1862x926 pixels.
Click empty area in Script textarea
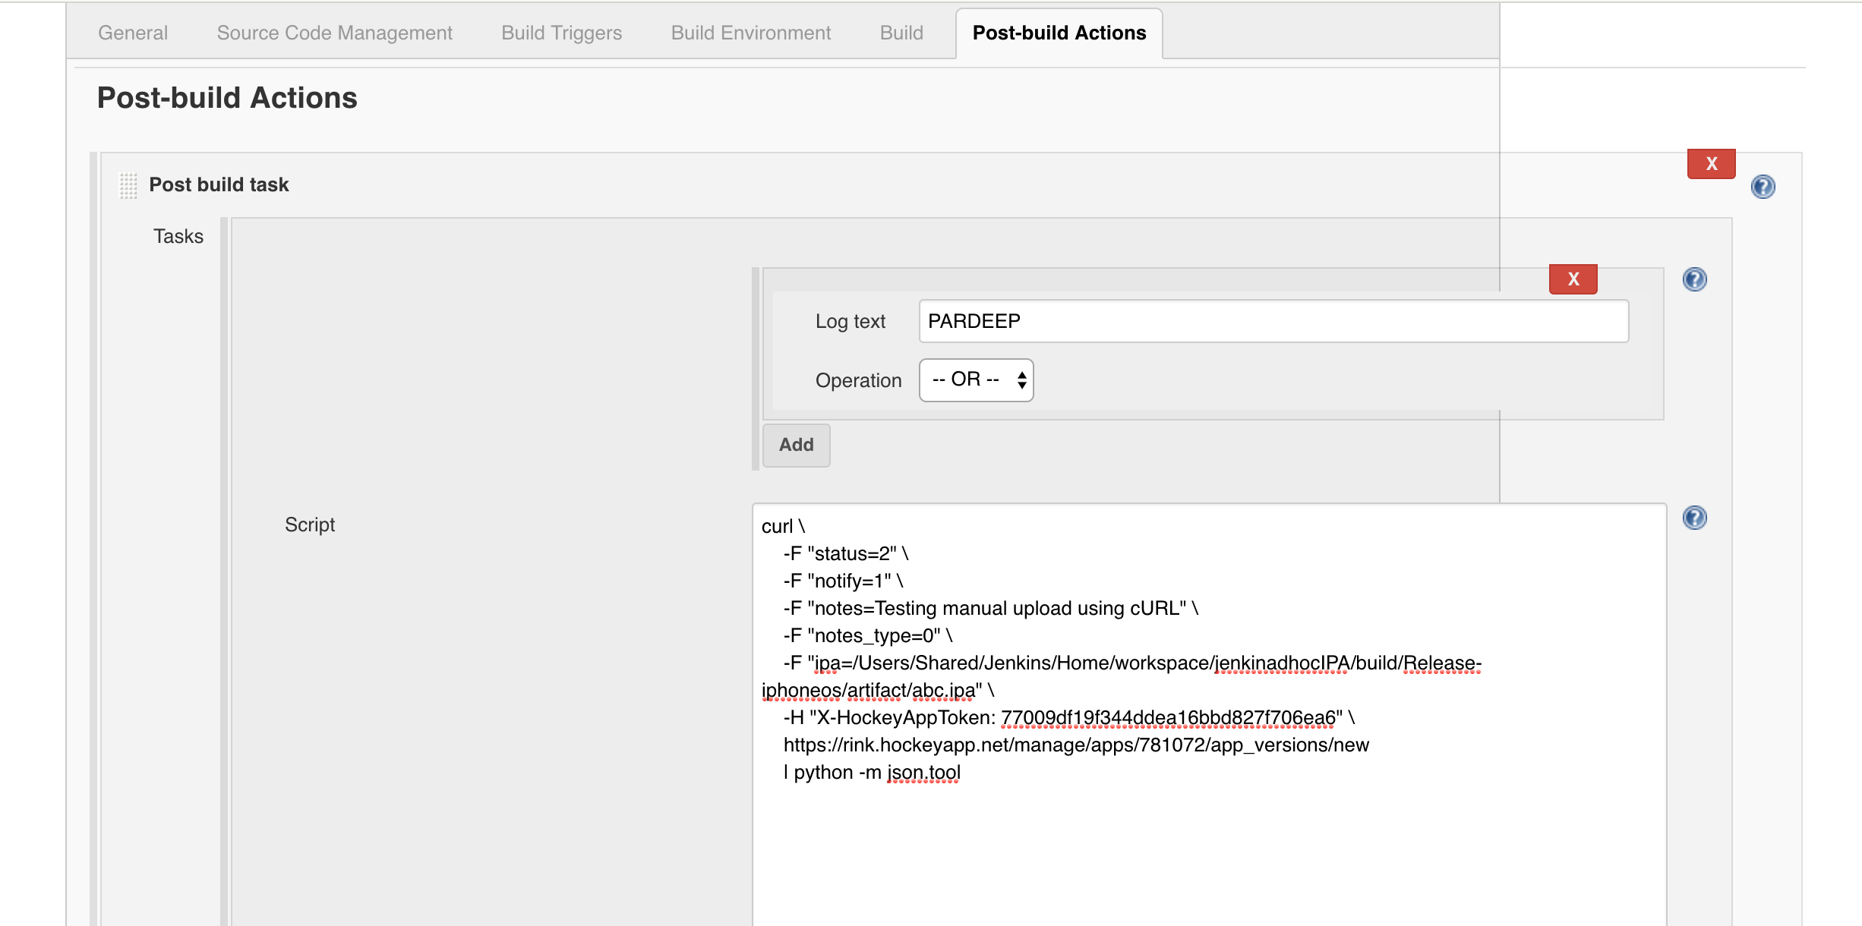pyautogui.click(x=1207, y=858)
